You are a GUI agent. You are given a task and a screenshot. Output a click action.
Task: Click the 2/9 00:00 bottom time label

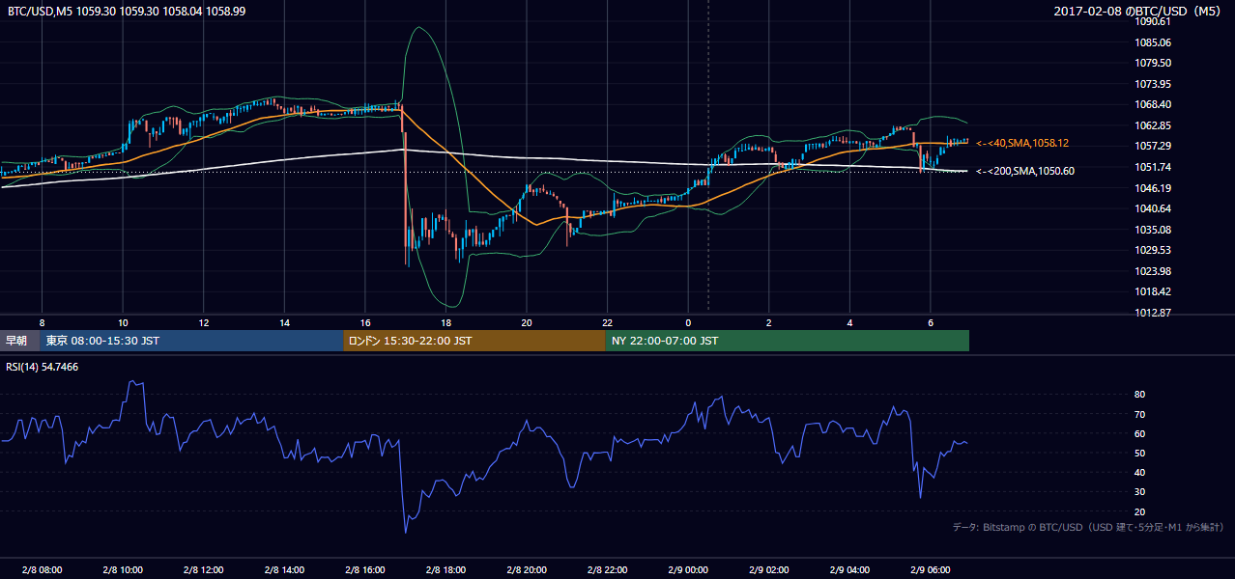coord(688,569)
